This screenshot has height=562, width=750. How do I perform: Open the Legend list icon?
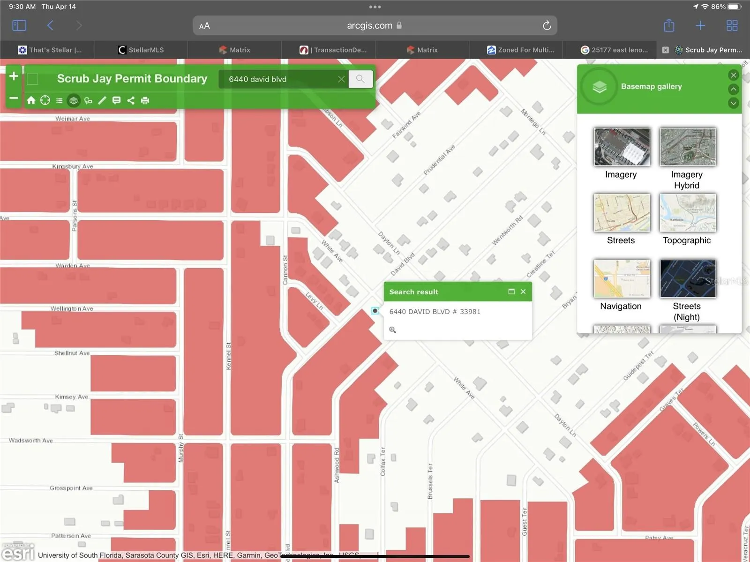tap(59, 100)
